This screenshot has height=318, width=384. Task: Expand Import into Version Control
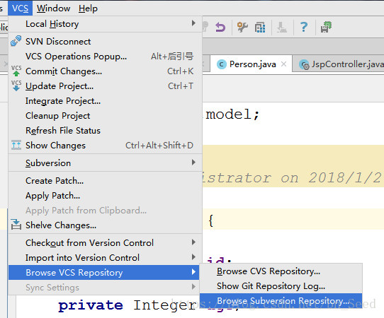point(106,258)
